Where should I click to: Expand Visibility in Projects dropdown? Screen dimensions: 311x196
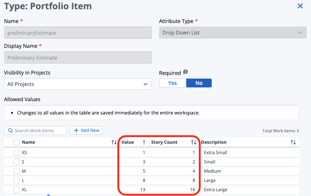(x=78, y=84)
